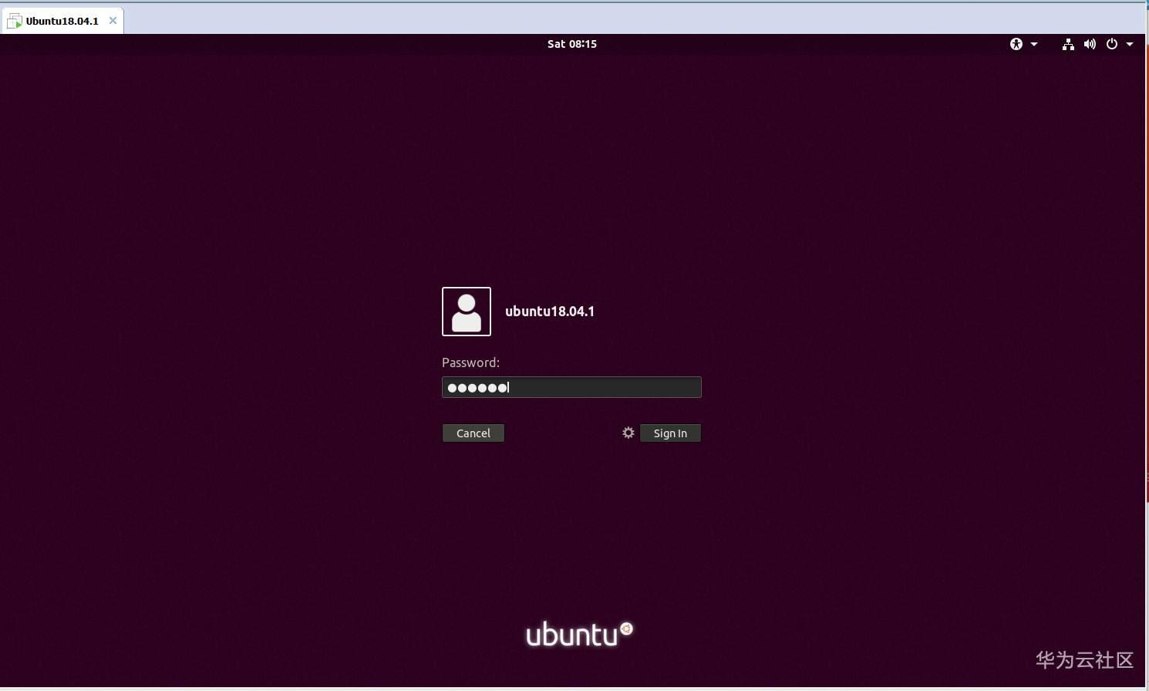Open the volume speaker icon
The image size is (1149, 691).
(x=1090, y=44)
